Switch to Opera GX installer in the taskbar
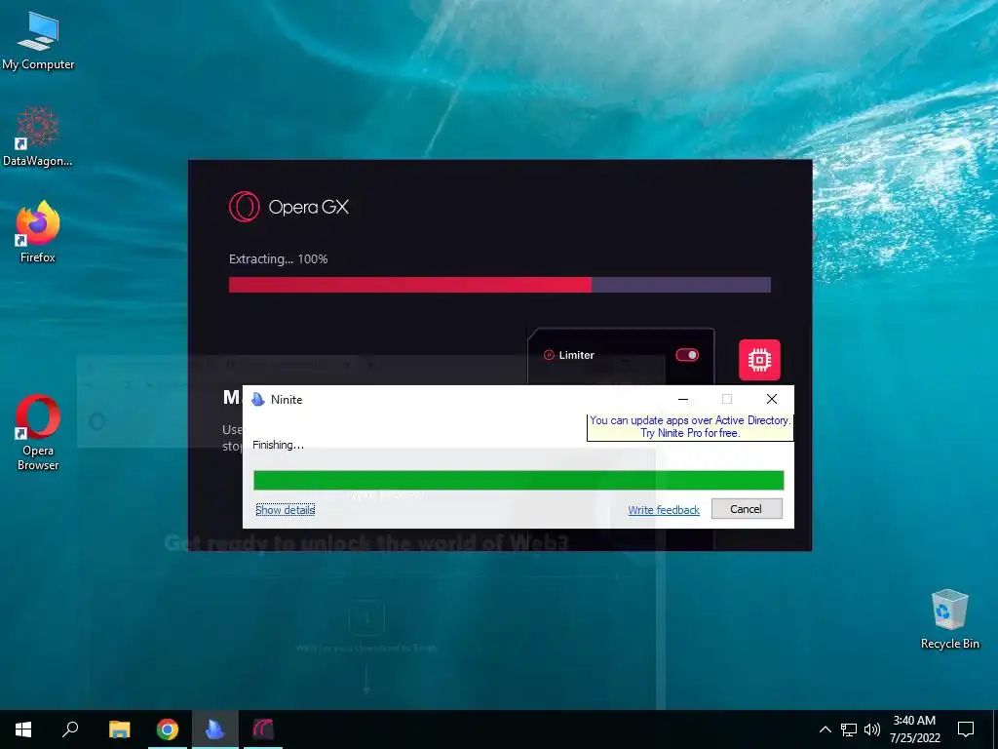 click(263, 729)
